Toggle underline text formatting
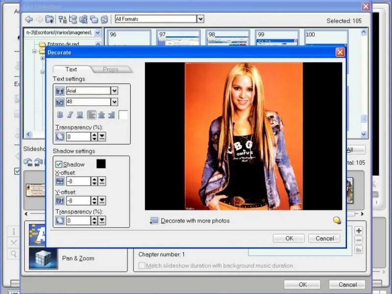The height and width of the screenshot is (294, 392). [x=80, y=115]
